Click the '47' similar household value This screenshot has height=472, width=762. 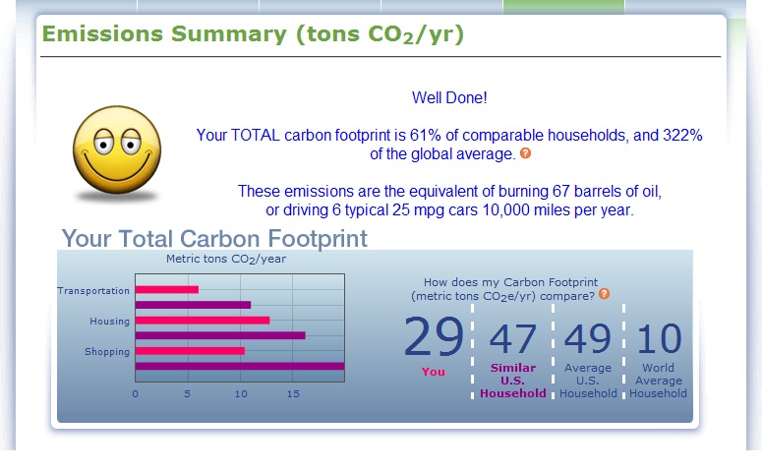click(512, 339)
